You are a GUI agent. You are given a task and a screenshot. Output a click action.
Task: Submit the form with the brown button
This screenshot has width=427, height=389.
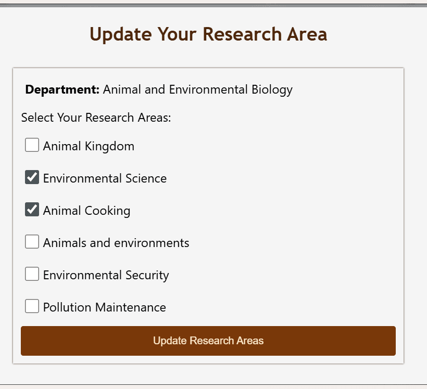point(208,341)
